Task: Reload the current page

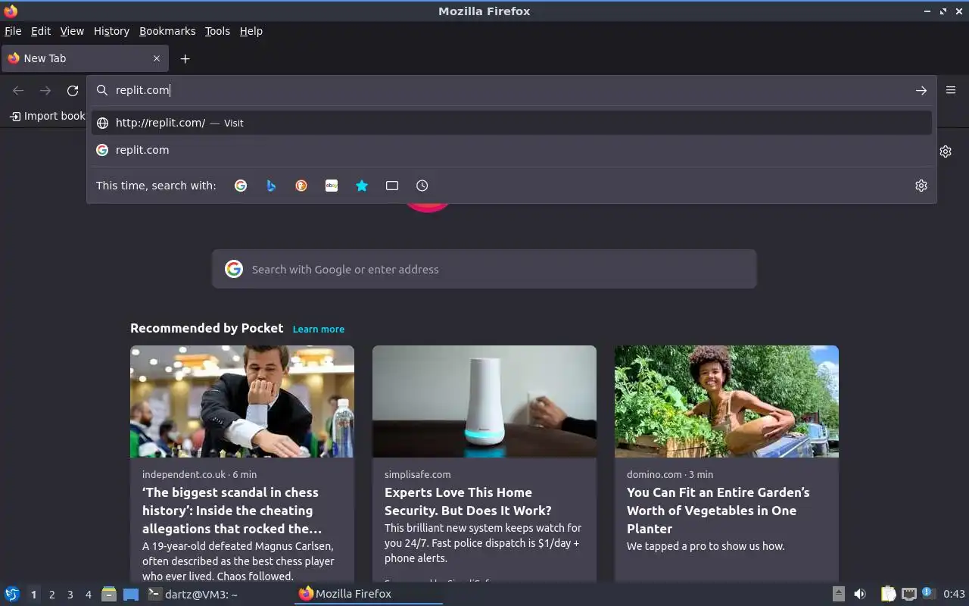Action: (x=73, y=90)
